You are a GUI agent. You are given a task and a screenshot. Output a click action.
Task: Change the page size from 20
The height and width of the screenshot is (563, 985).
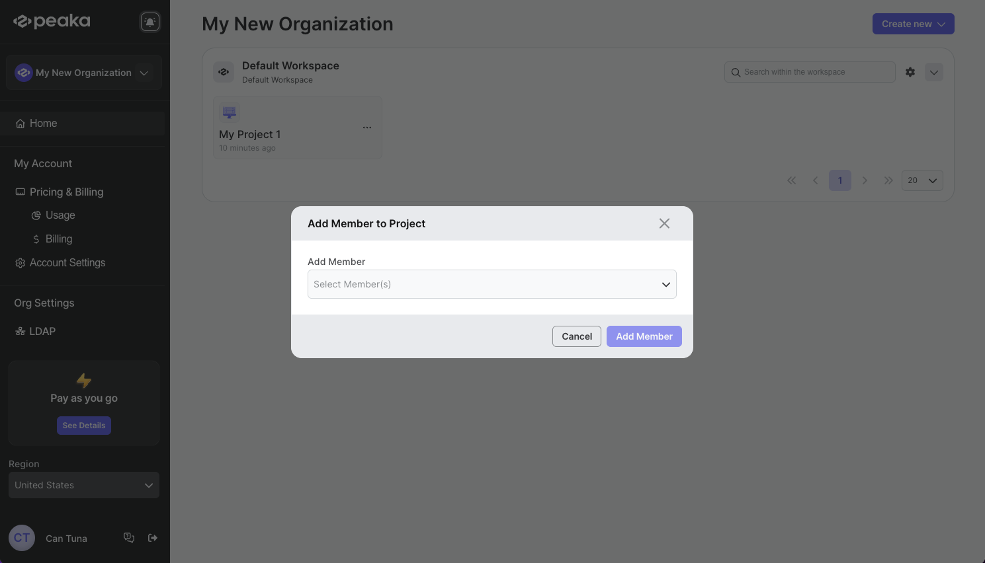[921, 180]
